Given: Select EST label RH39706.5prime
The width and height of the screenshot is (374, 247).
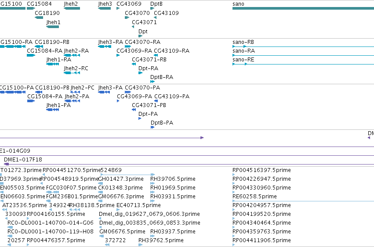Looking at the screenshot, I should pyautogui.click(x=173, y=179).
